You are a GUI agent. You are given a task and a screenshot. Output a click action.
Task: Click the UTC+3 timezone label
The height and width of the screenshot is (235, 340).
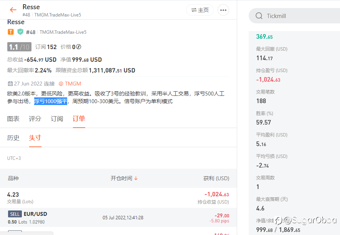[x=14, y=158]
